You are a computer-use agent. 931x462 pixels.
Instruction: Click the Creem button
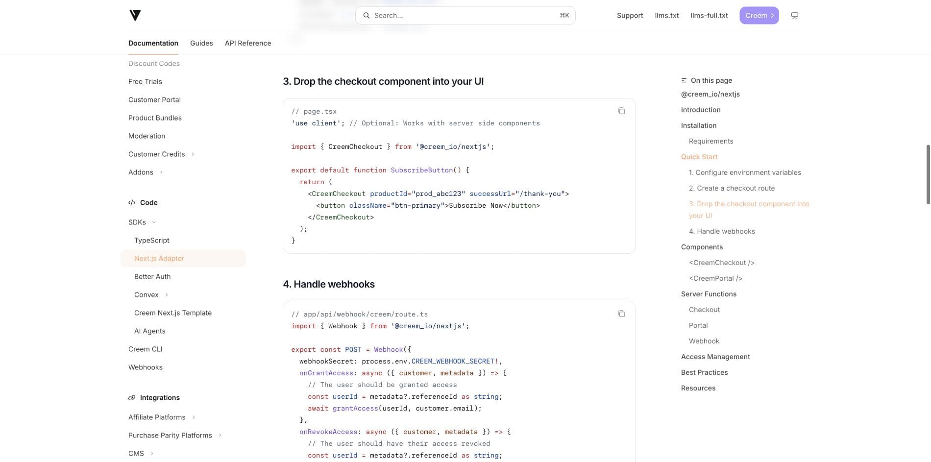point(759,16)
